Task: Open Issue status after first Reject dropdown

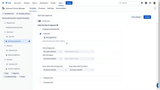Action: pos(81,70)
